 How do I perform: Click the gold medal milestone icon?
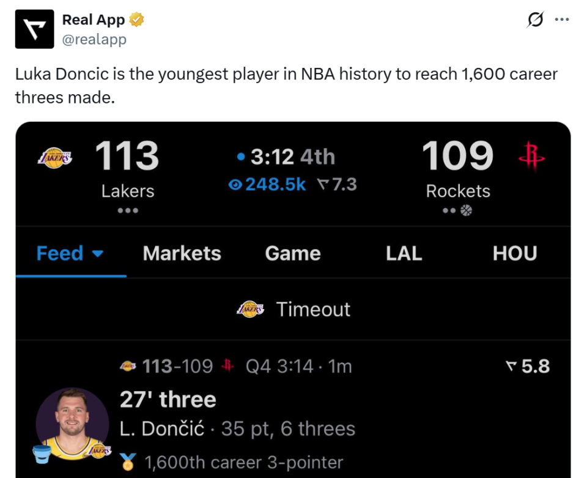(x=128, y=461)
